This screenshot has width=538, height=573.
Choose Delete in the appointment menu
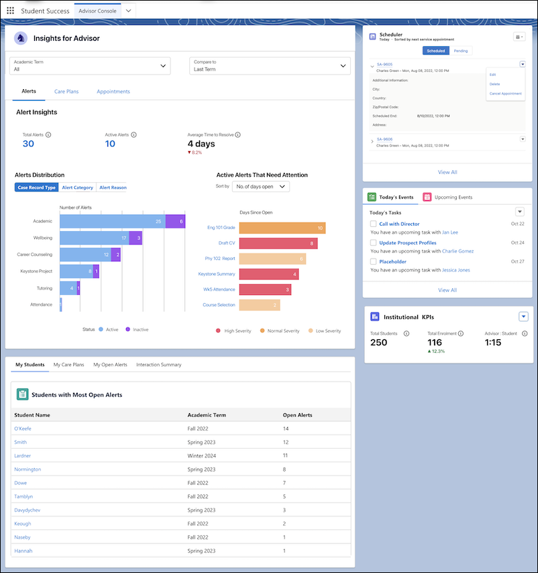tap(494, 84)
